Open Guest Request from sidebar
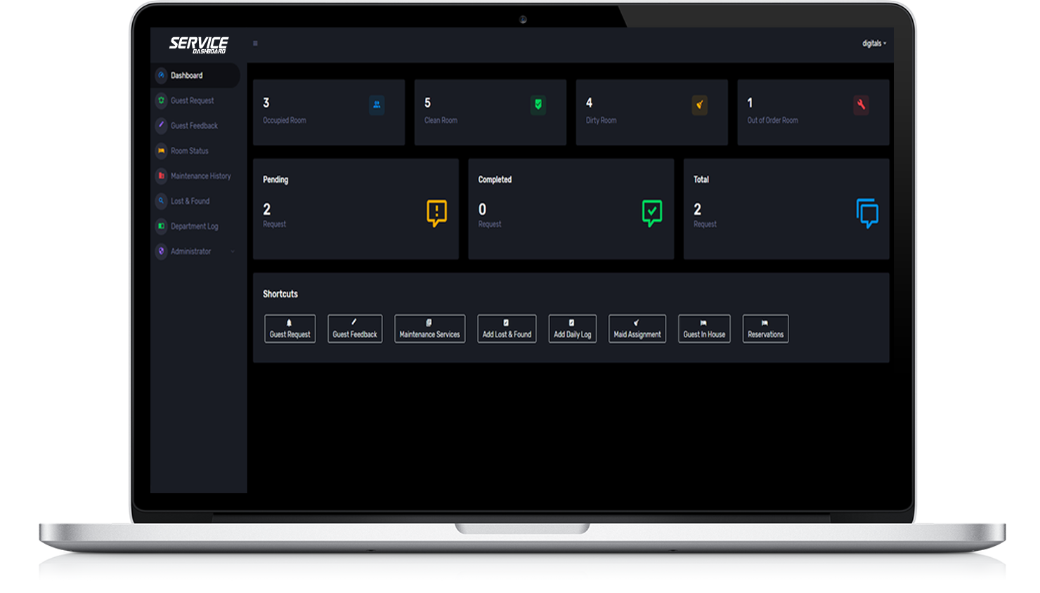Viewport: 1040px width, 593px height. [x=192, y=101]
